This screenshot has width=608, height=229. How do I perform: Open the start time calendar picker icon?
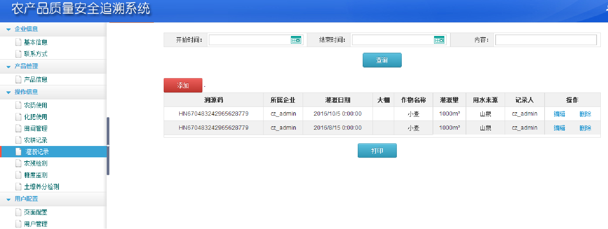[296, 40]
